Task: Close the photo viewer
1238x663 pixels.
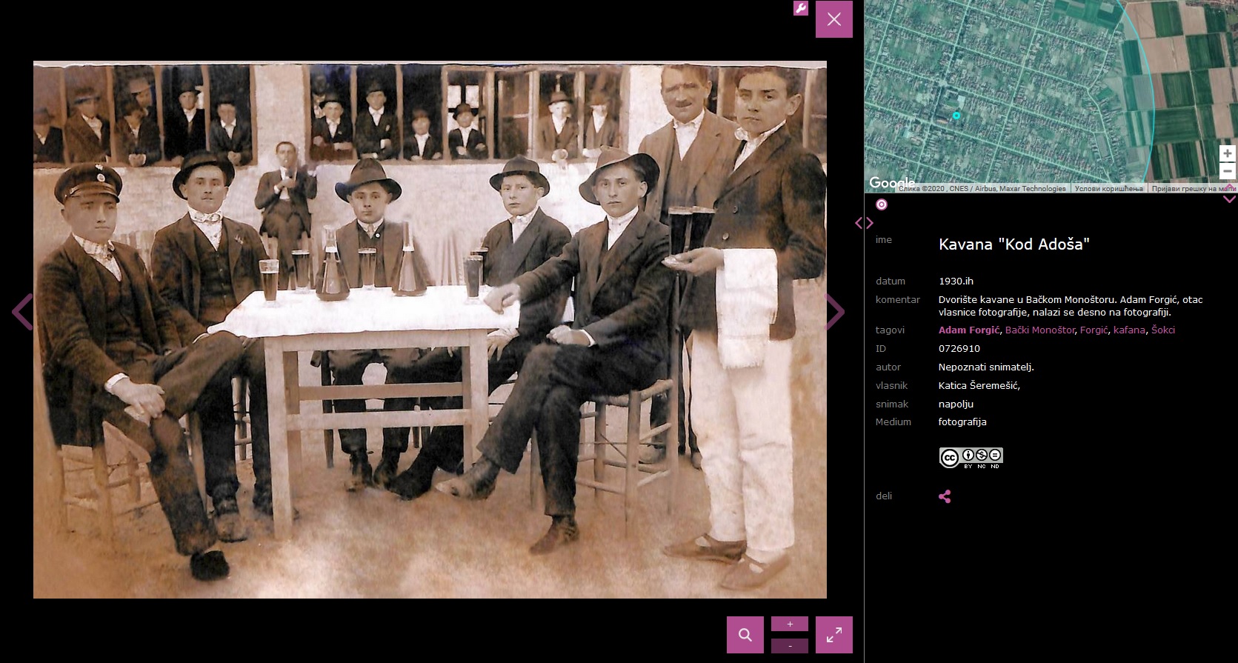Action: click(x=833, y=19)
